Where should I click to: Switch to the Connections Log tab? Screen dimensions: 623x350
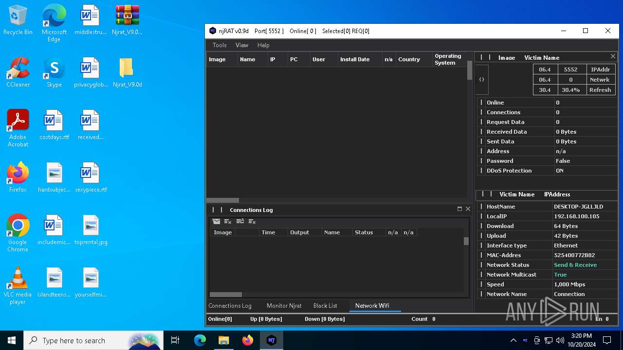(230, 306)
